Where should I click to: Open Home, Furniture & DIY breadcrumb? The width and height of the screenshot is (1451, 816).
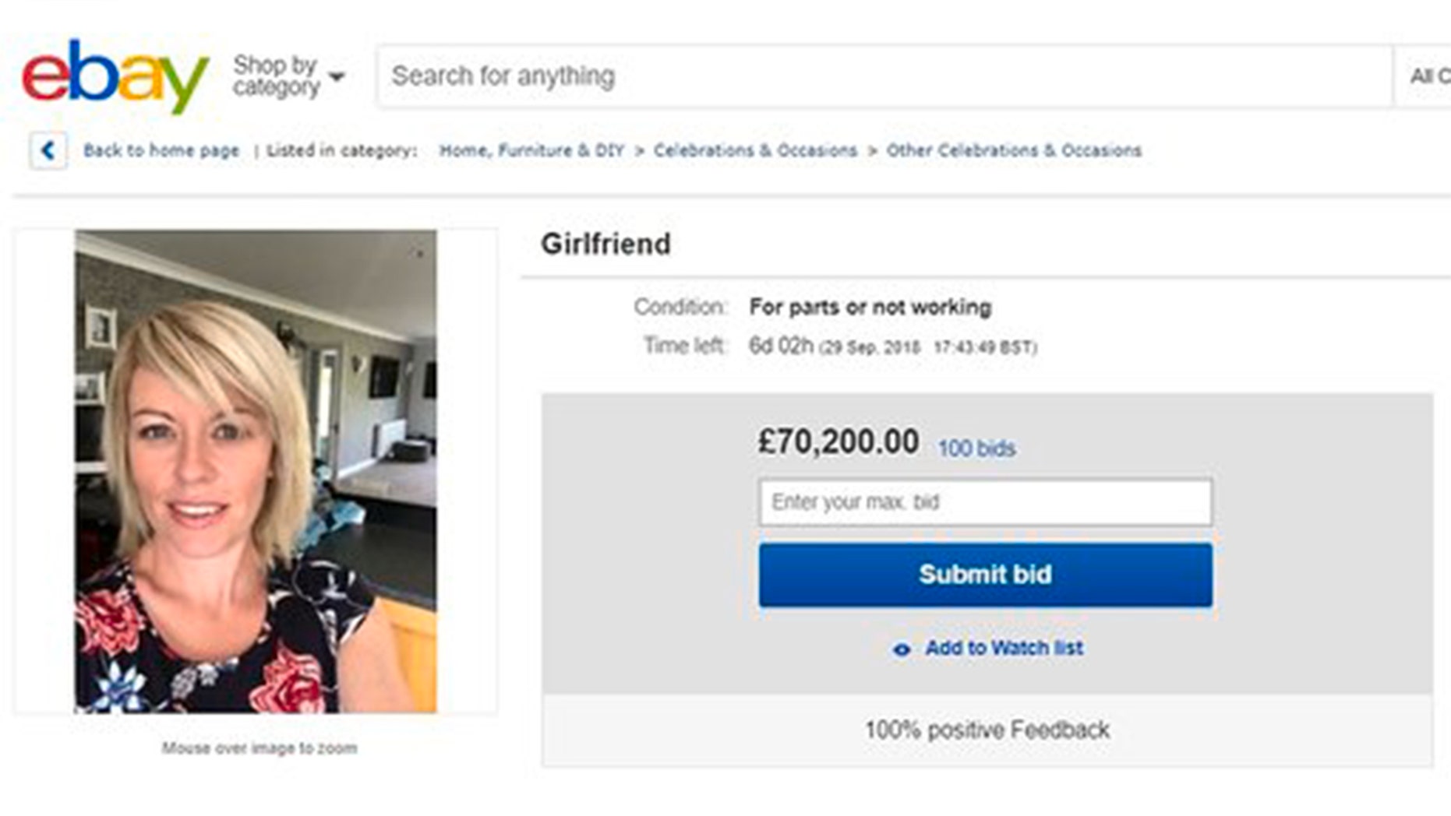tap(531, 150)
